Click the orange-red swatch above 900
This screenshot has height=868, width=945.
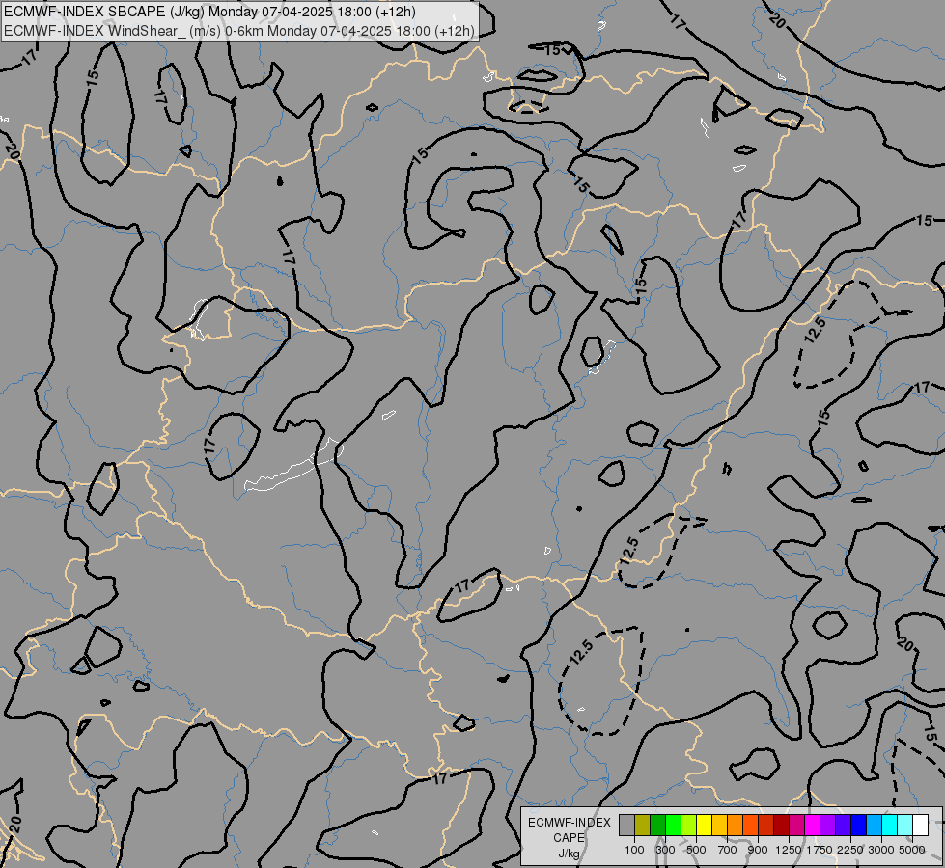(x=750, y=825)
